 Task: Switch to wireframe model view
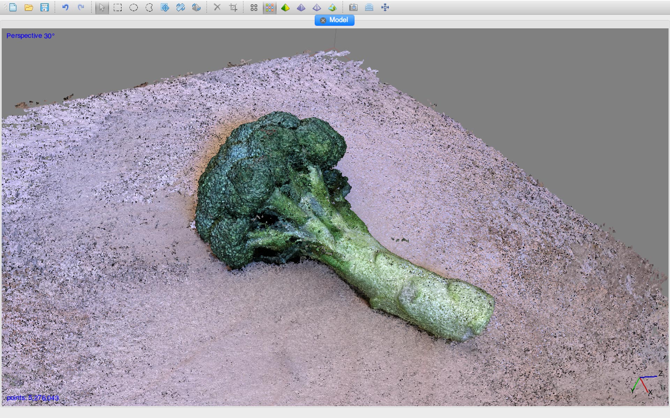point(317,7)
